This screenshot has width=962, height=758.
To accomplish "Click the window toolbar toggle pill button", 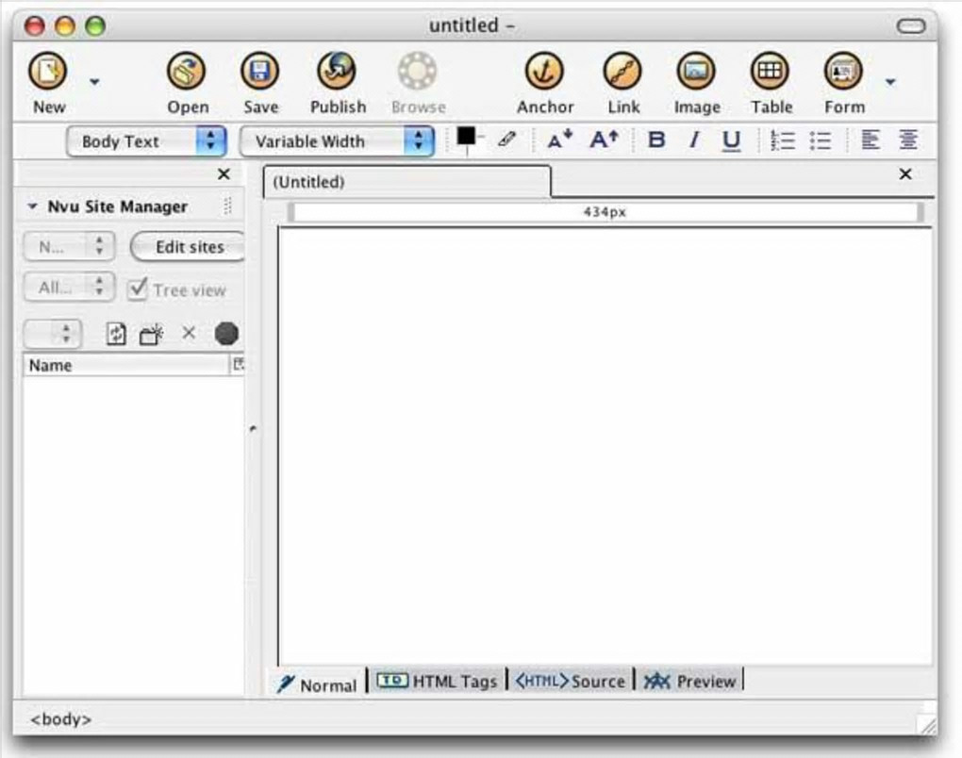I will 910,25.
